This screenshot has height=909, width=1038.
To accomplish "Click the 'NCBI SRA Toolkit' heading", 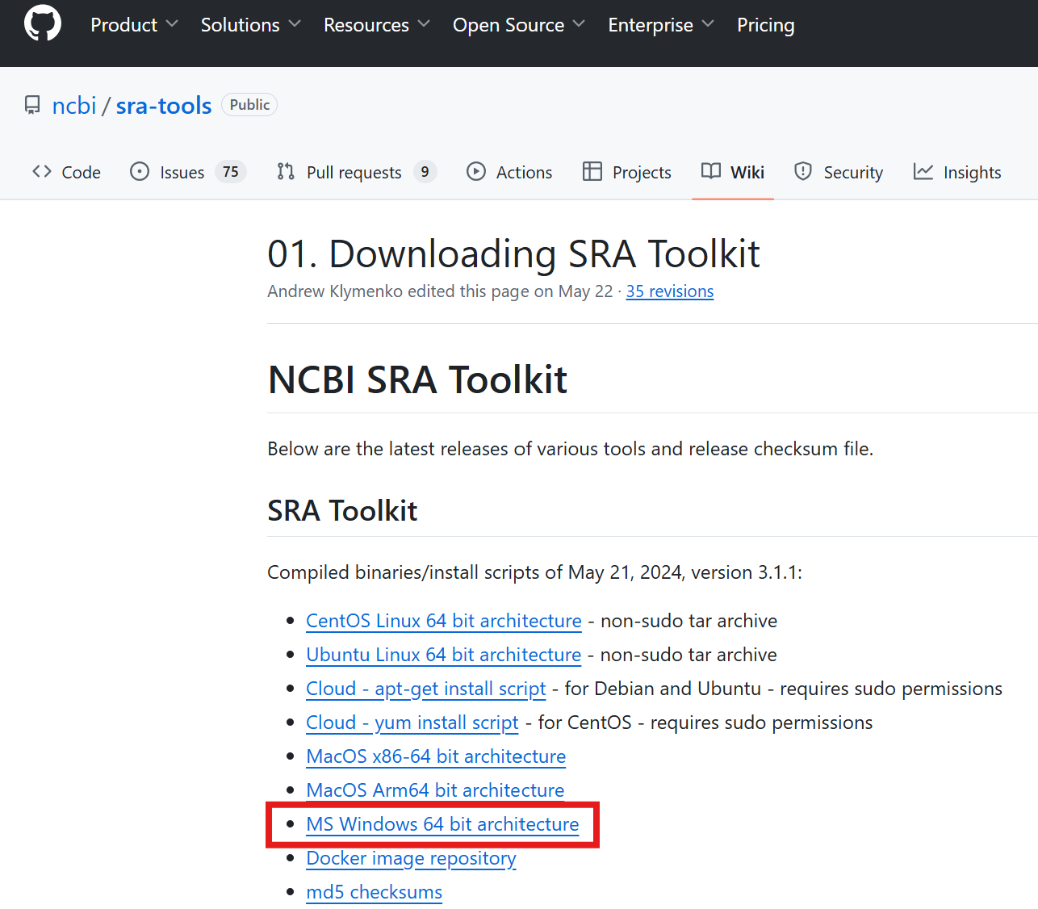I will pyautogui.click(x=417, y=379).
